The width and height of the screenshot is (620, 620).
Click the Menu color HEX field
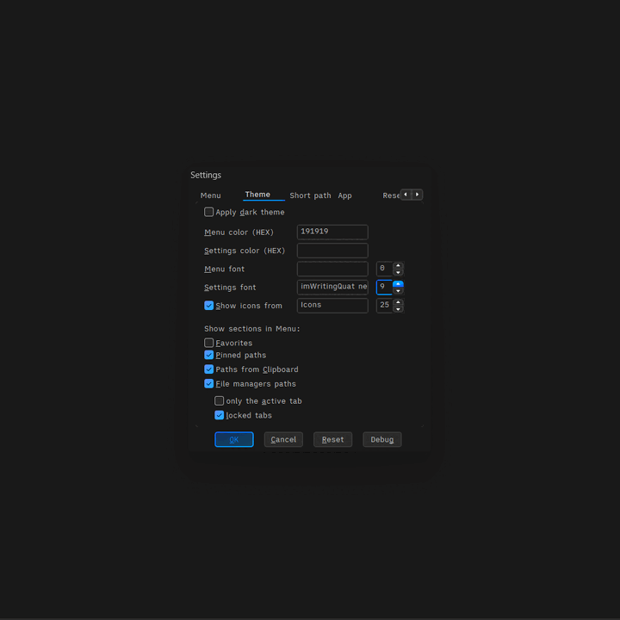point(332,232)
